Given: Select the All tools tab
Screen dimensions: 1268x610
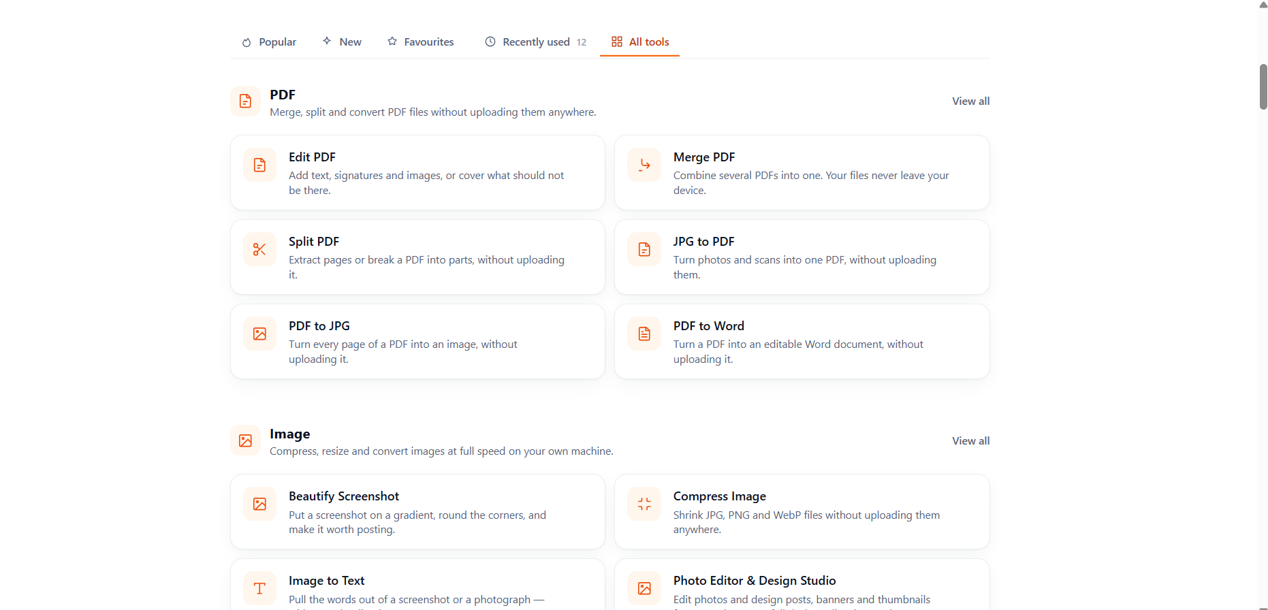Looking at the screenshot, I should 640,42.
